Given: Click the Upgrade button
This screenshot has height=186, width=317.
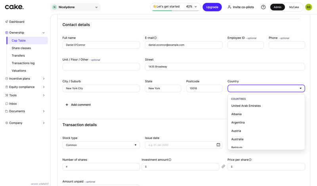Looking at the screenshot, I should 212,7.
